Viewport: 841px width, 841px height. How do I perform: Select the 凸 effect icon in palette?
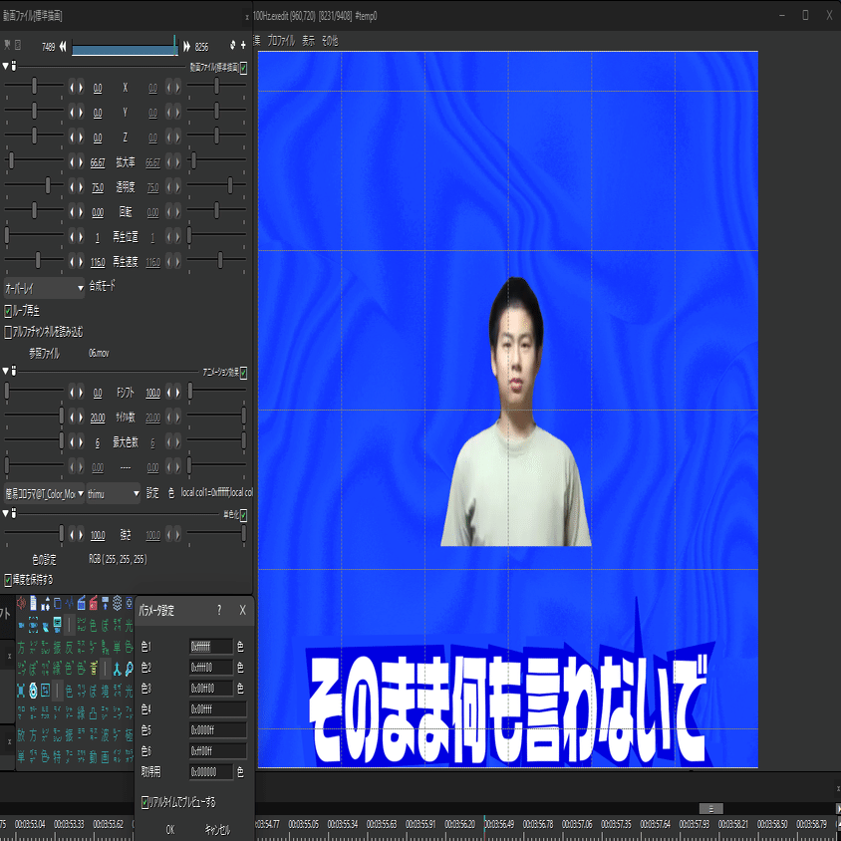[x=94, y=712]
